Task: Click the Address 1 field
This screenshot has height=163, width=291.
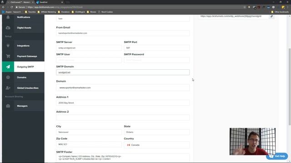Action: [x=123, y=103]
